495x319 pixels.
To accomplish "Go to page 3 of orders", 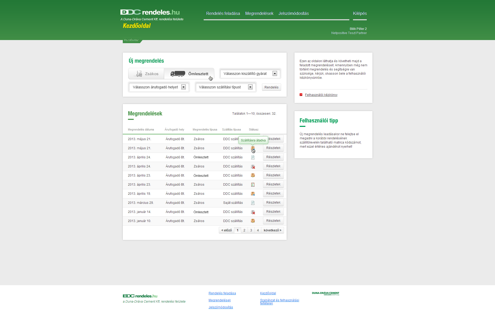I will click(251, 230).
